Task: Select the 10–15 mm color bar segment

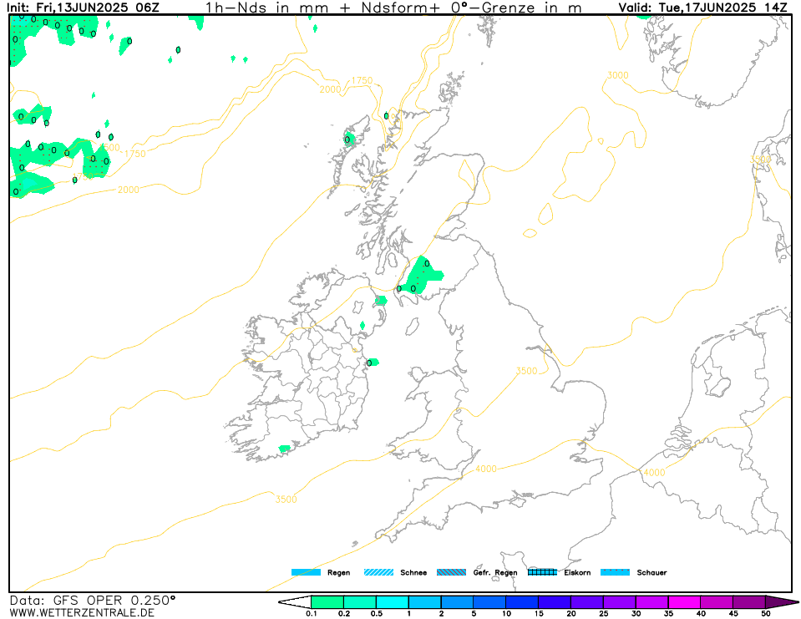Action: 522,602
